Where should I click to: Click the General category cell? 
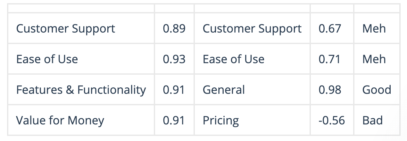coord(224,90)
